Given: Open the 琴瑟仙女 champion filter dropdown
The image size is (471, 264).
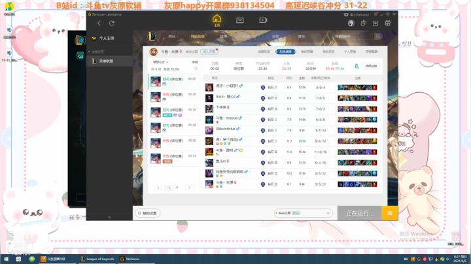Looking at the screenshot, I should pos(160,62).
